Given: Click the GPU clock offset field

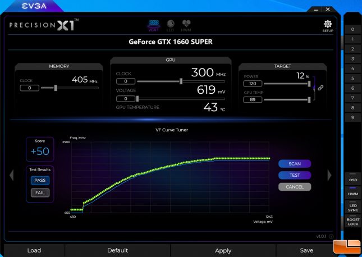Looking at the screenshot, I should pyautogui.click(x=126, y=81).
